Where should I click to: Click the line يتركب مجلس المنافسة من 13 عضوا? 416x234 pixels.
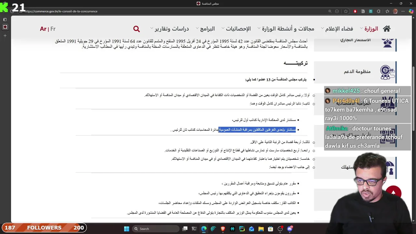coord(276,80)
